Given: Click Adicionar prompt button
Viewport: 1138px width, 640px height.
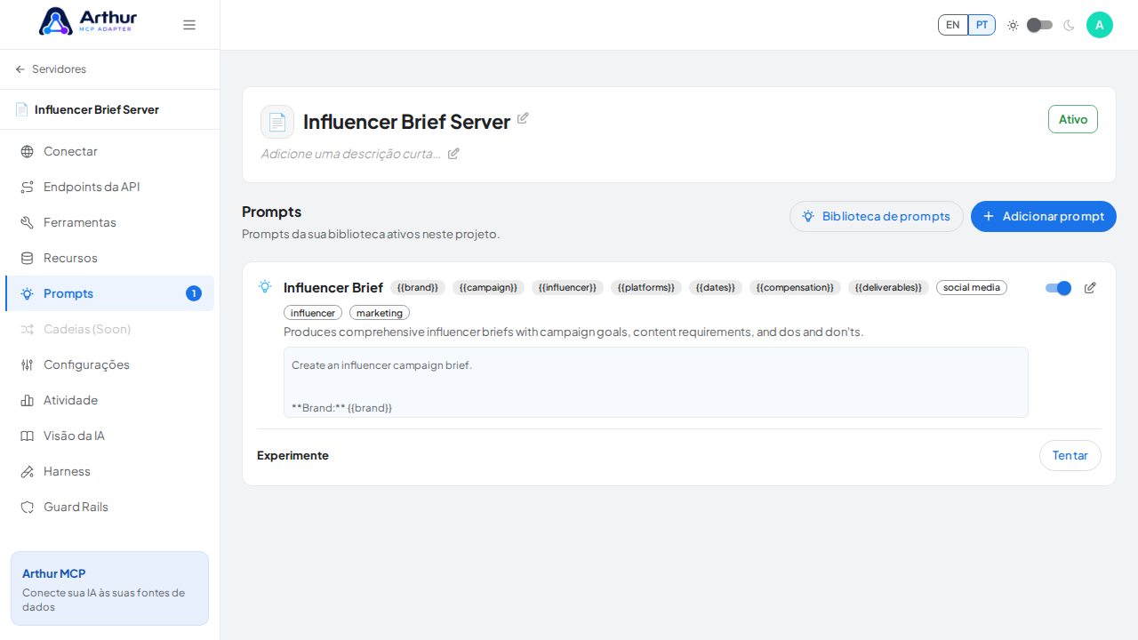Looking at the screenshot, I should (x=1044, y=216).
